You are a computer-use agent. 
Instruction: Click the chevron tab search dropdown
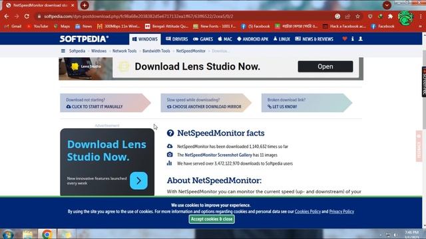click(387, 5)
